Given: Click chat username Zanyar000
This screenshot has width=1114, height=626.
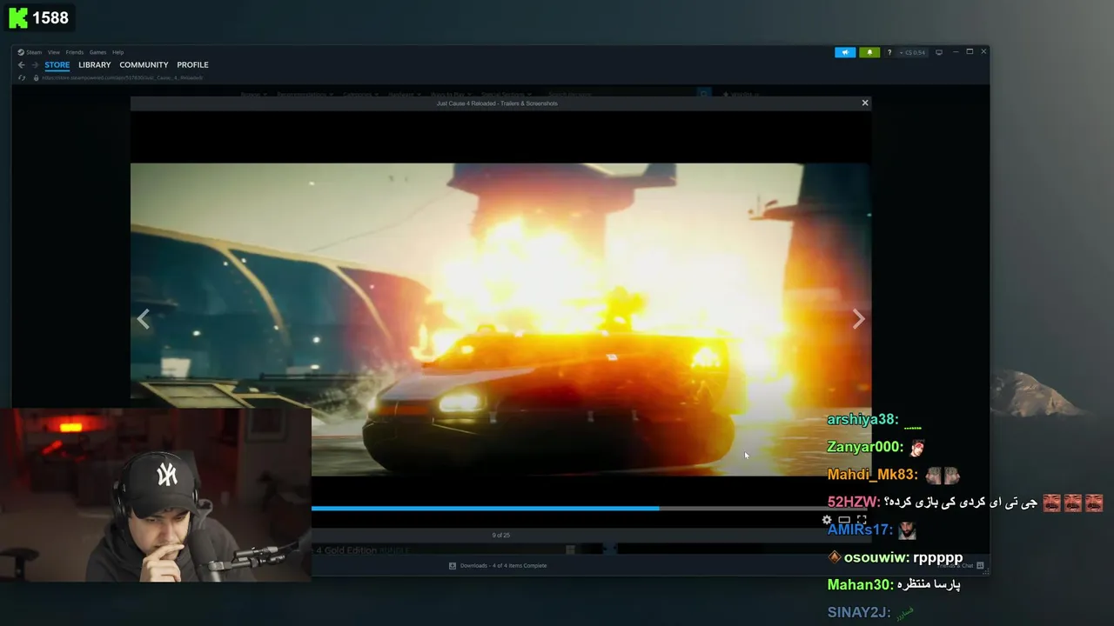Looking at the screenshot, I should coord(865,447).
